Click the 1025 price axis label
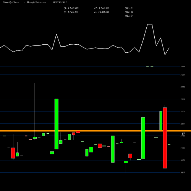Viewport: 191px width, 191px height. click(x=183, y=173)
